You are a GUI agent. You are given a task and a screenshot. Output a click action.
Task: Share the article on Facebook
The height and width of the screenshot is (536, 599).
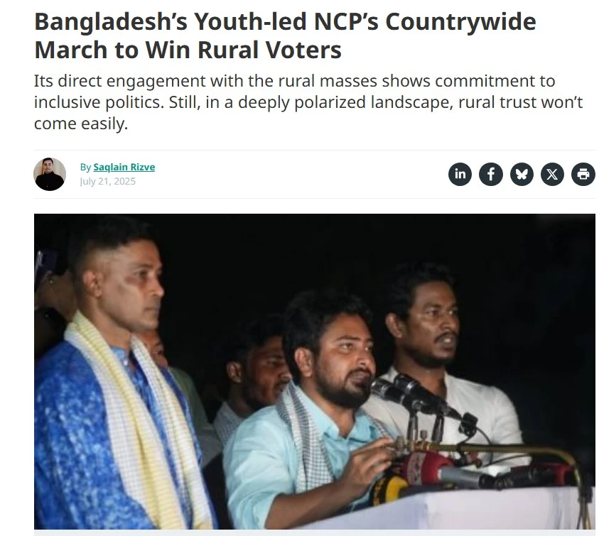pos(491,174)
